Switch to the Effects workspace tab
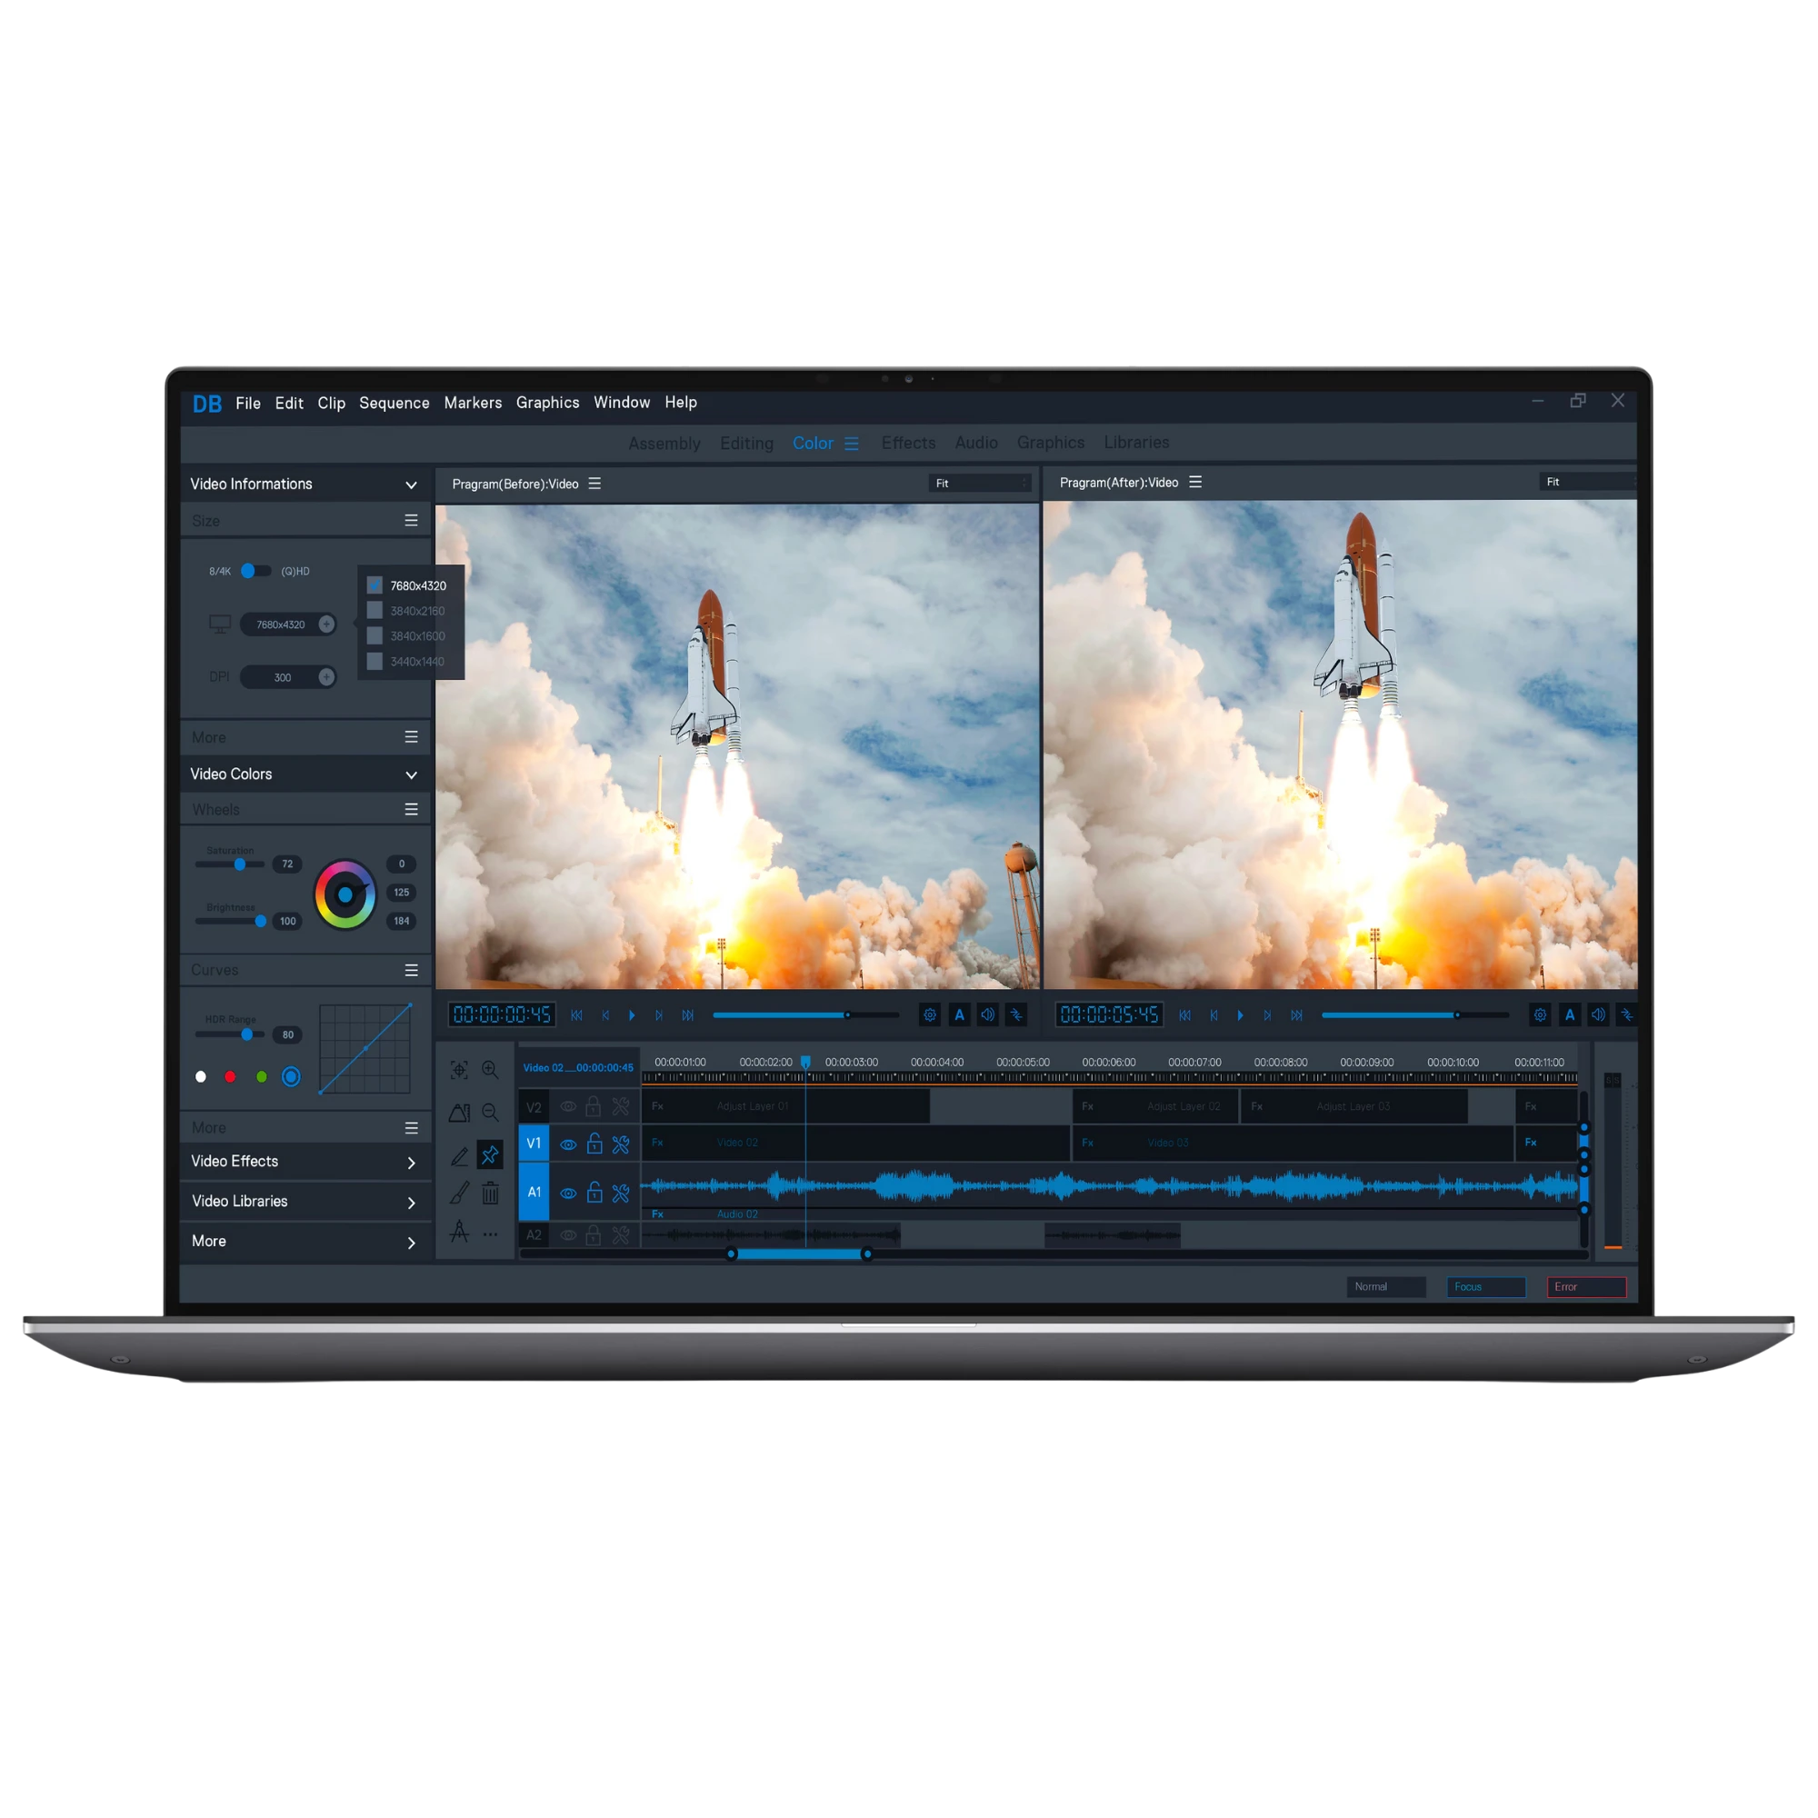Image resolution: width=1818 pixels, height=1818 pixels. click(x=907, y=443)
